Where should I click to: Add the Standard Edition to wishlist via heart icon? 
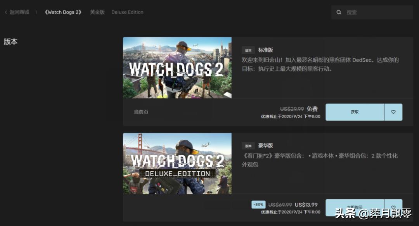point(393,112)
